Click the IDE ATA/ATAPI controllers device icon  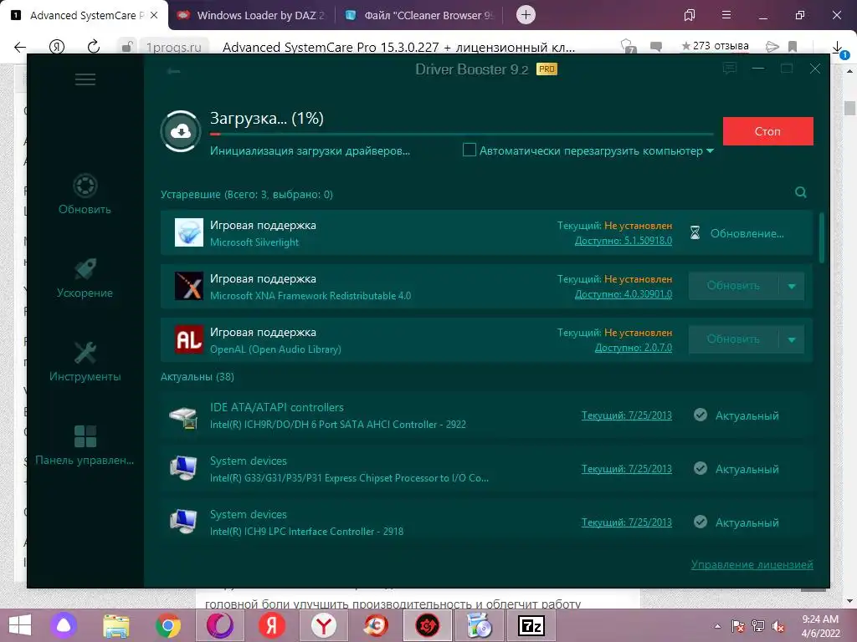pos(183,416)
